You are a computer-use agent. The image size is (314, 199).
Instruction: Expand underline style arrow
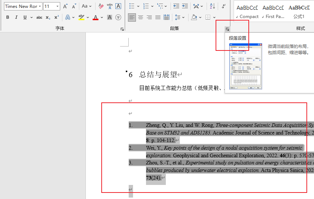(31, 17)
